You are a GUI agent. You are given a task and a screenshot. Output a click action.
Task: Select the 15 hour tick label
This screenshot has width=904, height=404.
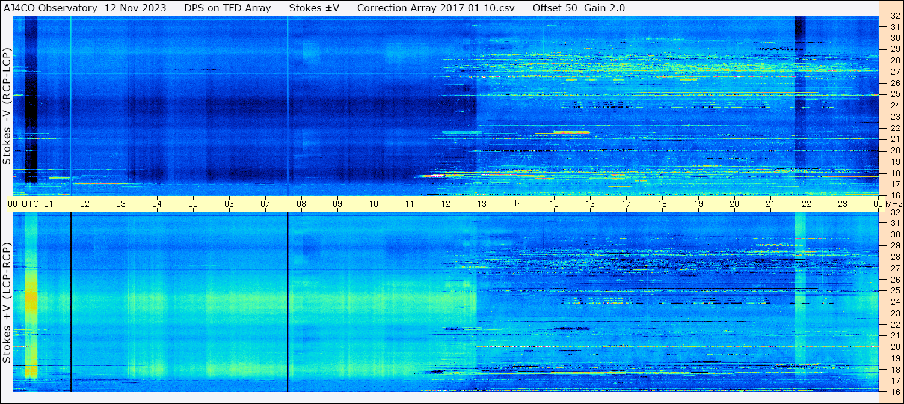[554, 204]
